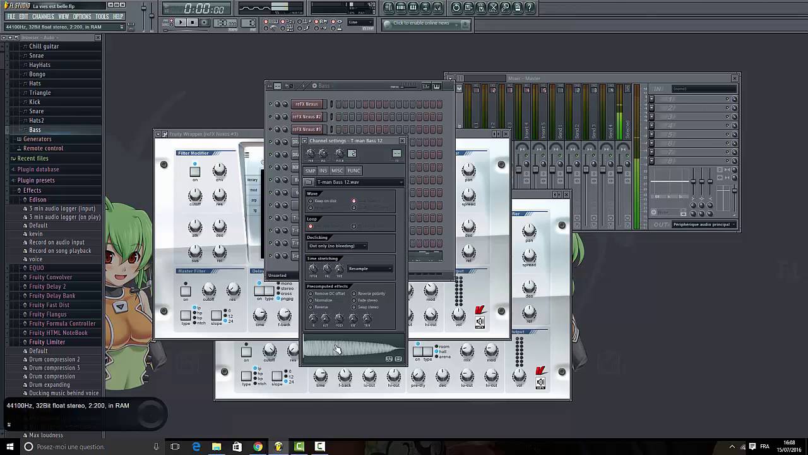Open File Explorer from taskbar
Image resolution: width=808 pixels, height=455 pixels.
point(217,447)
